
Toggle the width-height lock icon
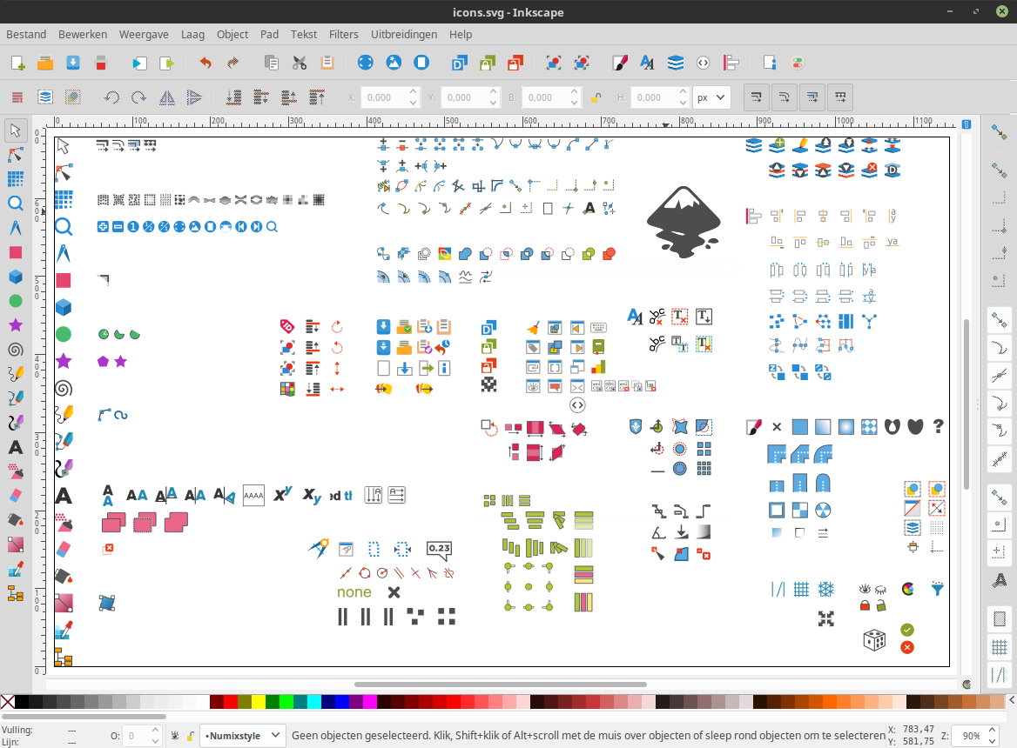596,97
